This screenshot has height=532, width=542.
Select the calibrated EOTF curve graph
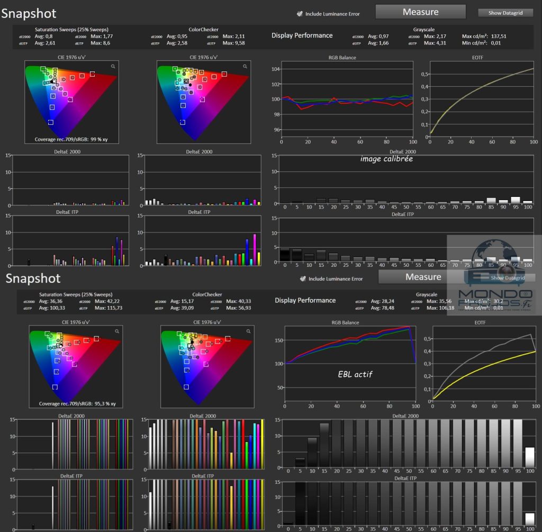tap(481, 100)
